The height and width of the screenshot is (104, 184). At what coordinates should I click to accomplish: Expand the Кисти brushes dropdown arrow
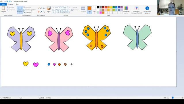pos(49,13)
